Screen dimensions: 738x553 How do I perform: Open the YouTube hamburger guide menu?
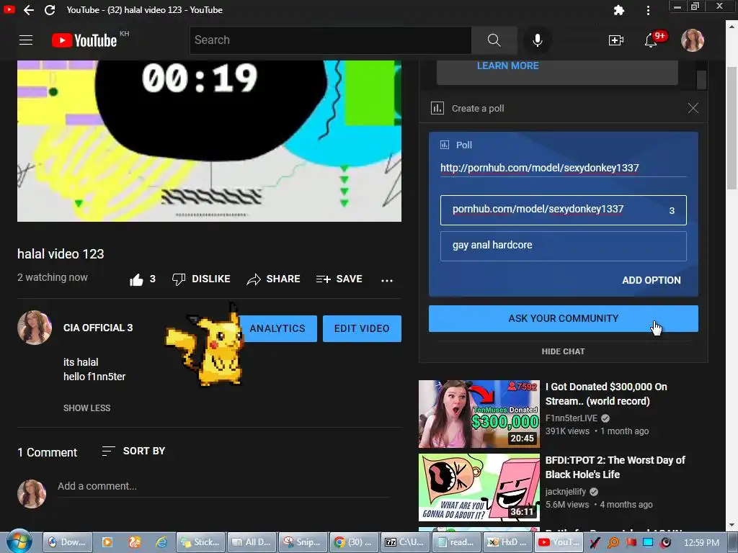(26, 40)
